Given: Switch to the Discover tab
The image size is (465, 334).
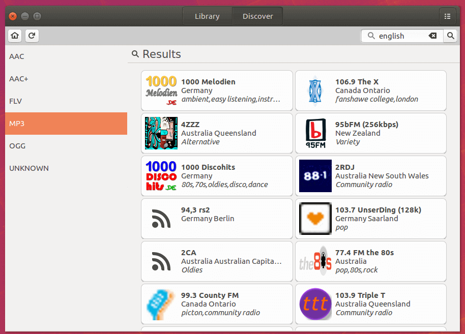Looking at the screenshot, I should coord(258,16).
